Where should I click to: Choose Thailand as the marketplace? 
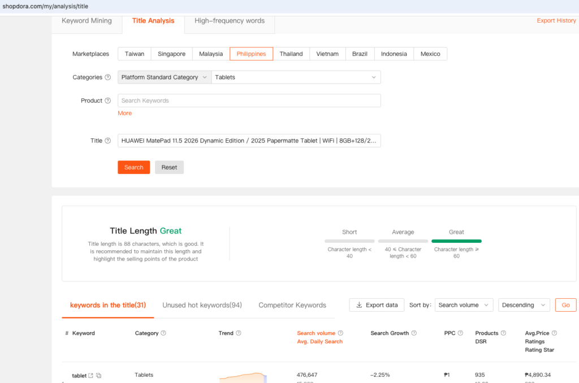click(x=291, y=54)
